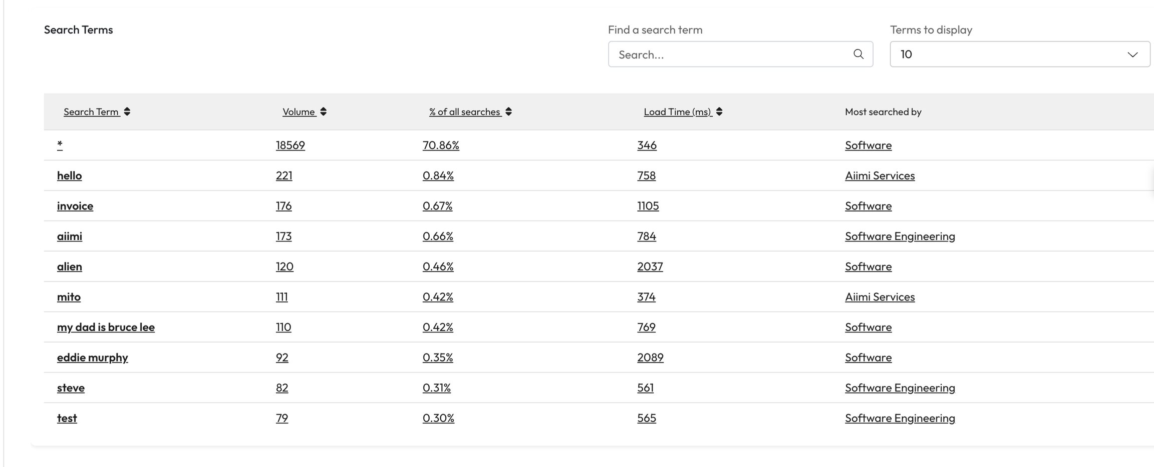Screen dimensions: 1154x467
Task: Open the 'invoice' search term
Action: [75, 206]
